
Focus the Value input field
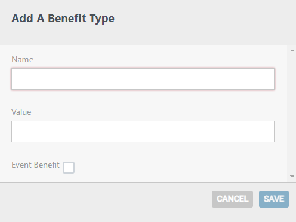pos(143,132)
